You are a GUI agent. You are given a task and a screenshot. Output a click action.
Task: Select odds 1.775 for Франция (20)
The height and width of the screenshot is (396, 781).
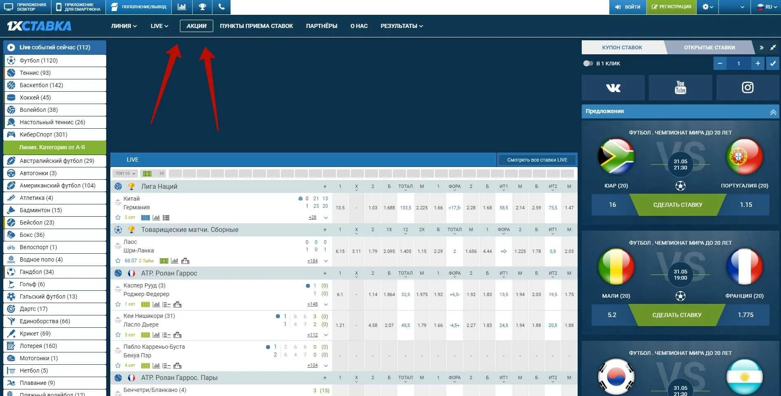point(745,315)
